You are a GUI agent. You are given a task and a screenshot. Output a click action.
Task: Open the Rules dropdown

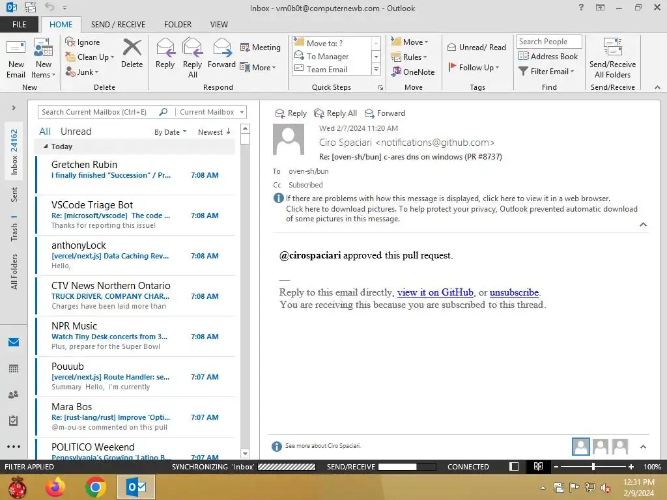[x=409, y=57]
